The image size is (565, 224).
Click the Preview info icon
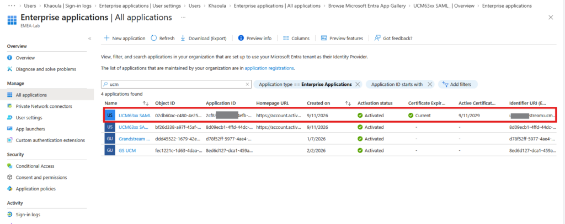tap(241, 38)
